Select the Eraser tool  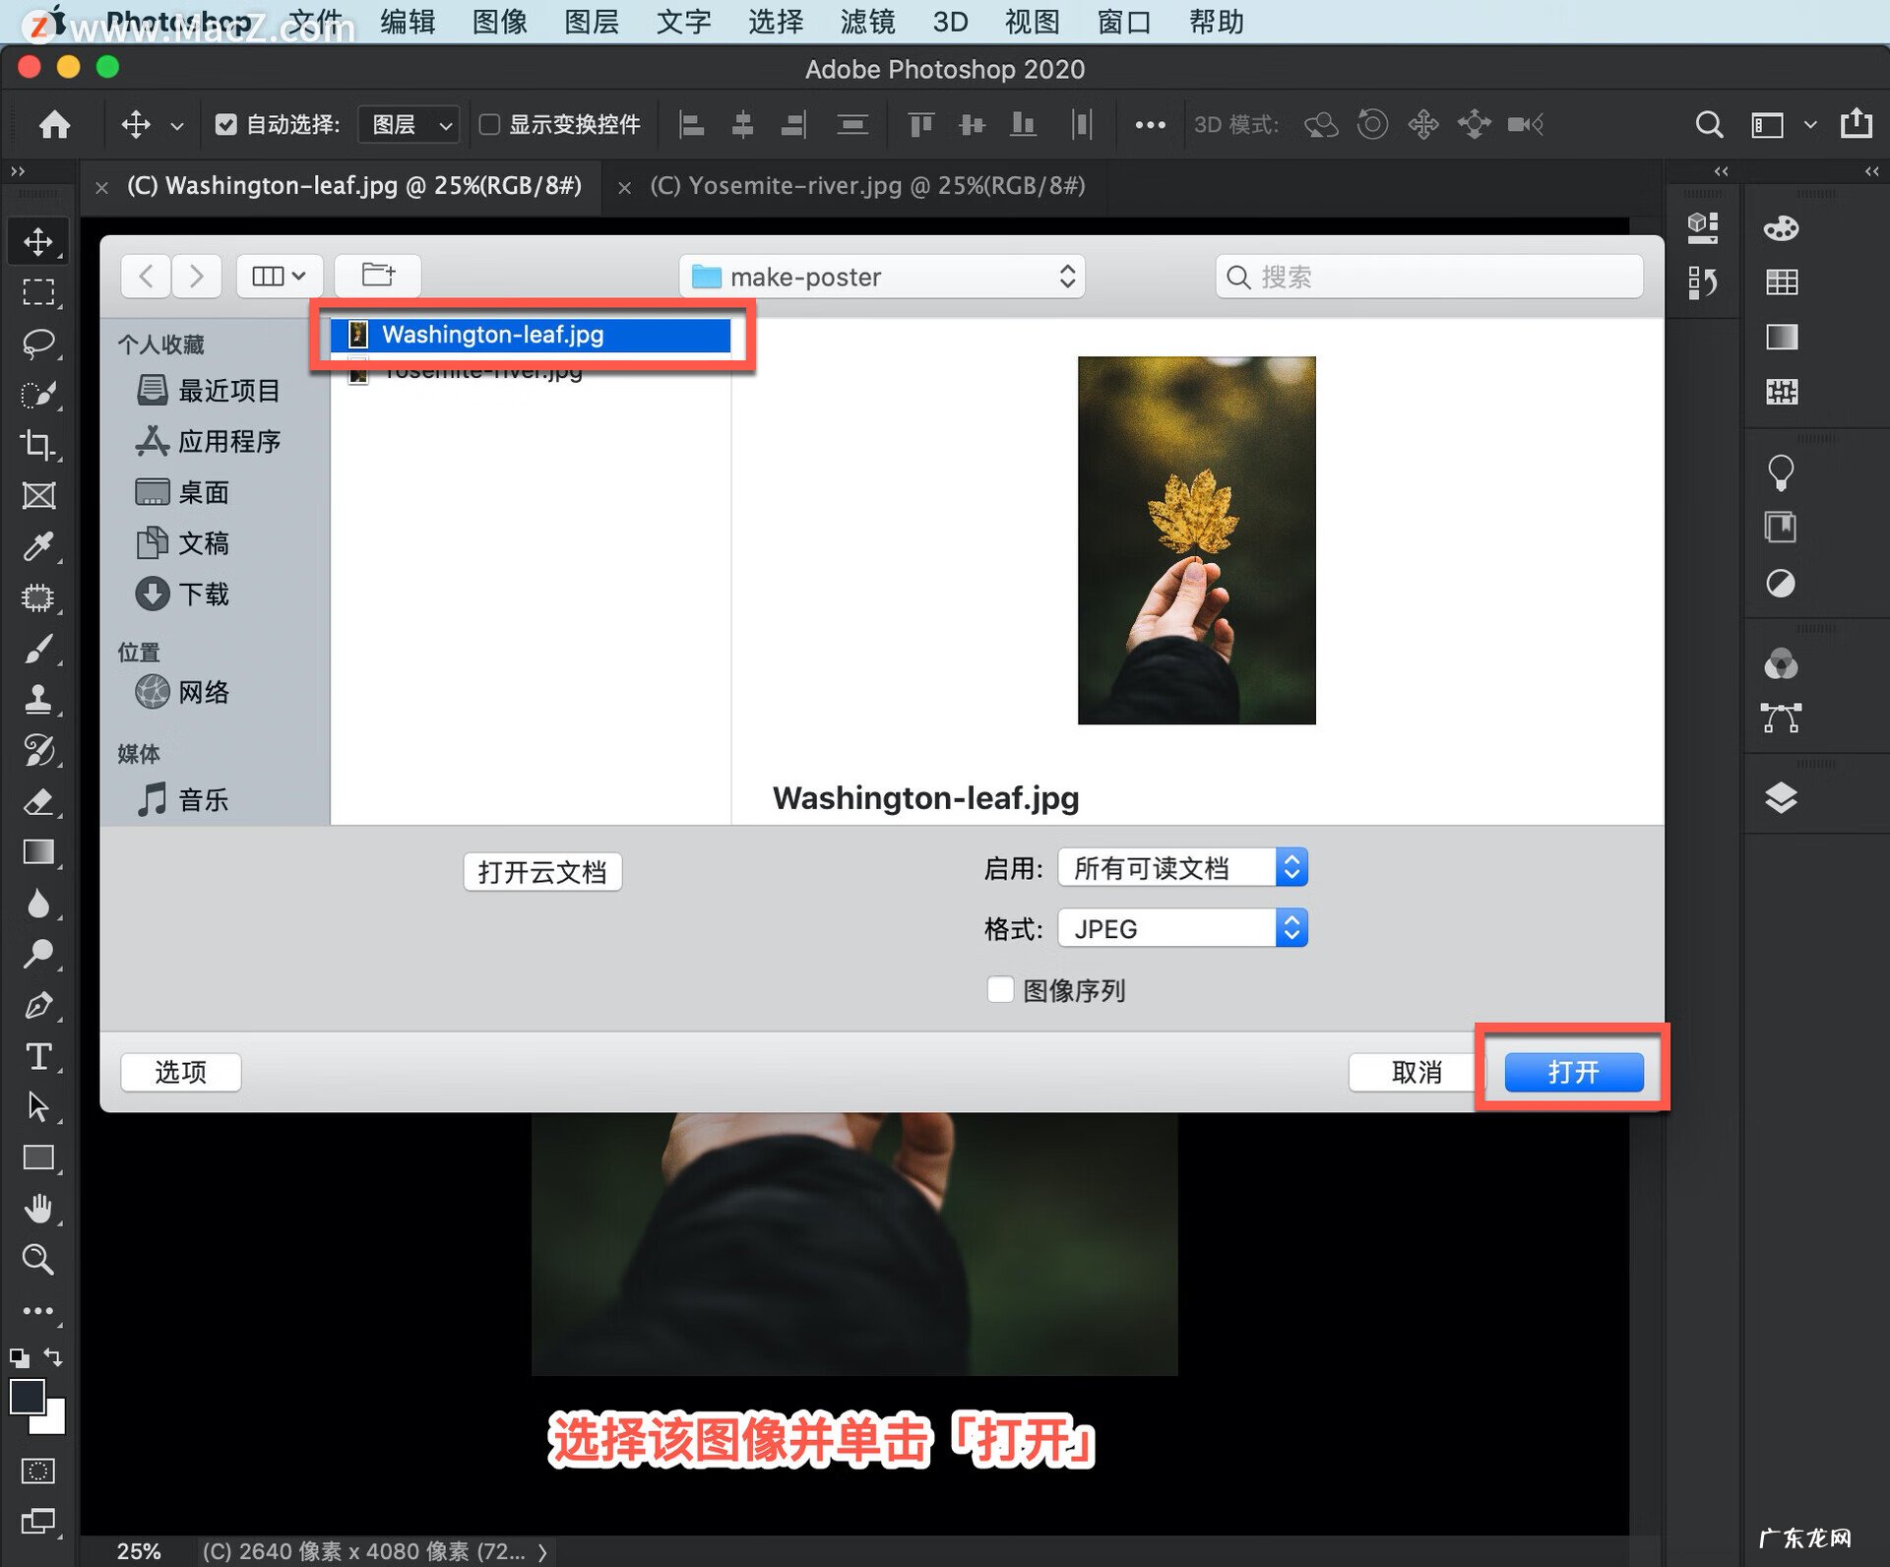pyautogui.click(x=39, y=802)
